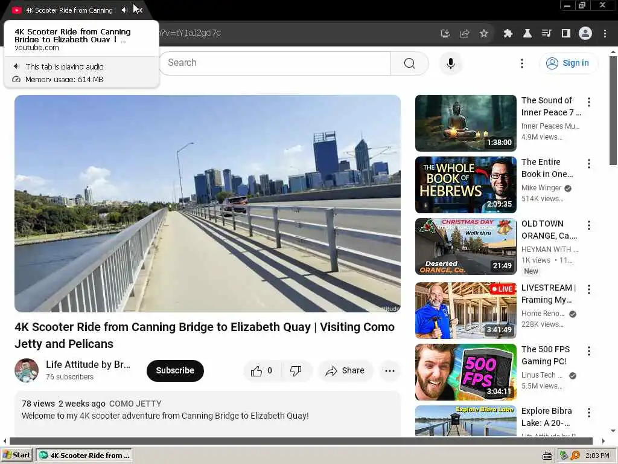Click the Sign in button
This screenshot has width=618, height=464.
pos(569,63)
